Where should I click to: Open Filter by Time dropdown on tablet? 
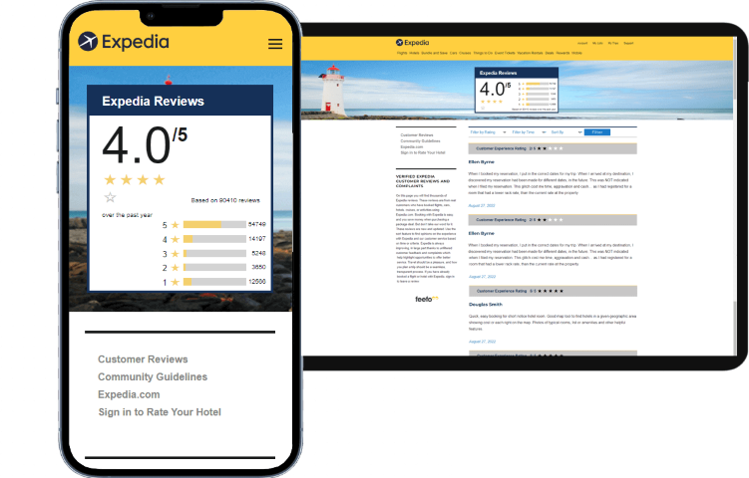pyautogui.click(x=529, y=132)
